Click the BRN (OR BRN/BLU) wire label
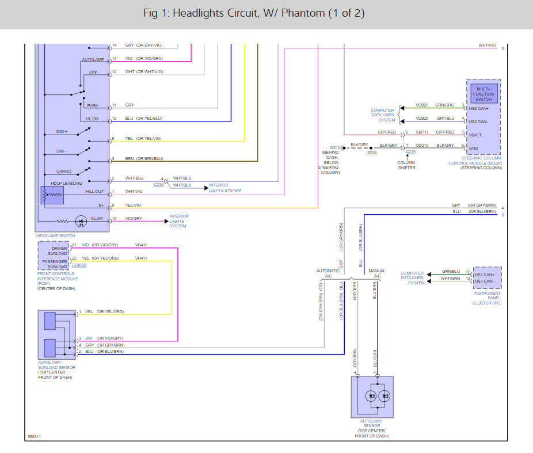The height and width of the screenshot is (453, 533). click(144, 159)
